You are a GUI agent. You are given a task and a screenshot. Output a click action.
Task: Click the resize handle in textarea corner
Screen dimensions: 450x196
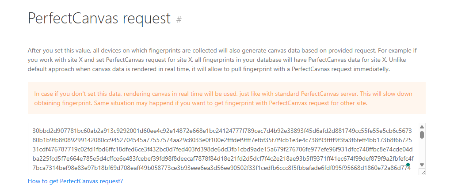click(422, 172)
